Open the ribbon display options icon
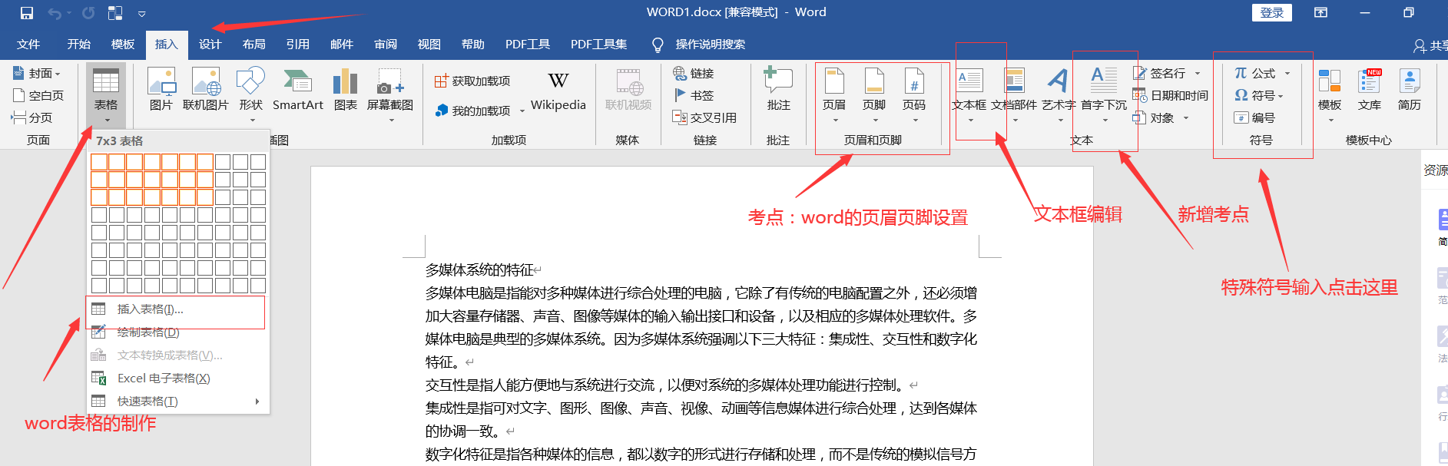The image size is (1448, 466). pyautogui.click(x=1320, y=12)
